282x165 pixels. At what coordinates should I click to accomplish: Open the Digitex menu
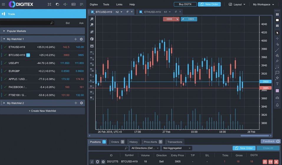(94, 4)
